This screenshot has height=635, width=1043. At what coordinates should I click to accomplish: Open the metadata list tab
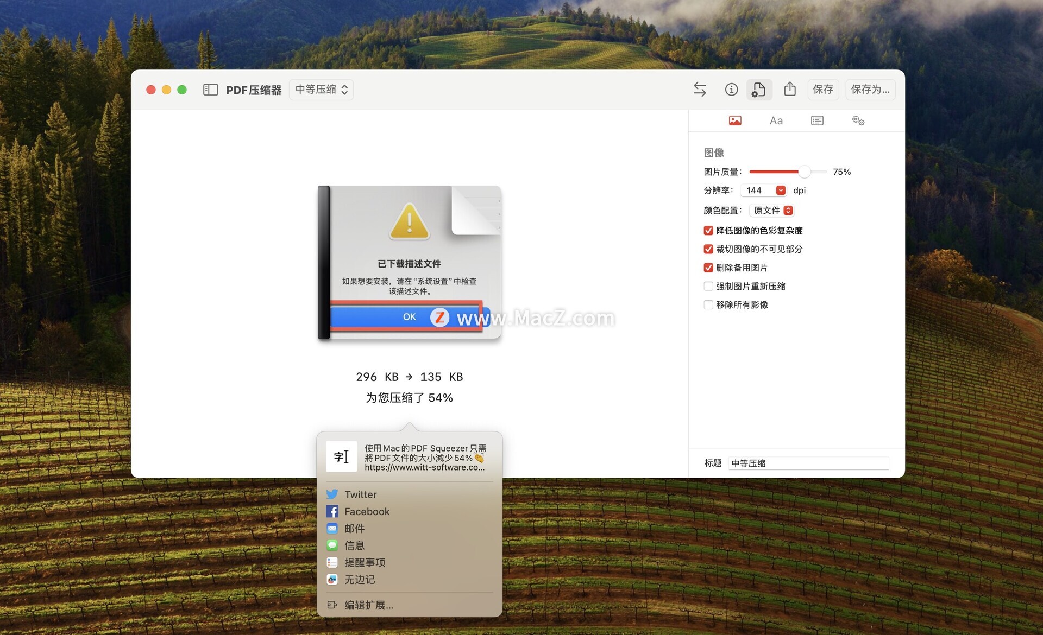[817, 120]
